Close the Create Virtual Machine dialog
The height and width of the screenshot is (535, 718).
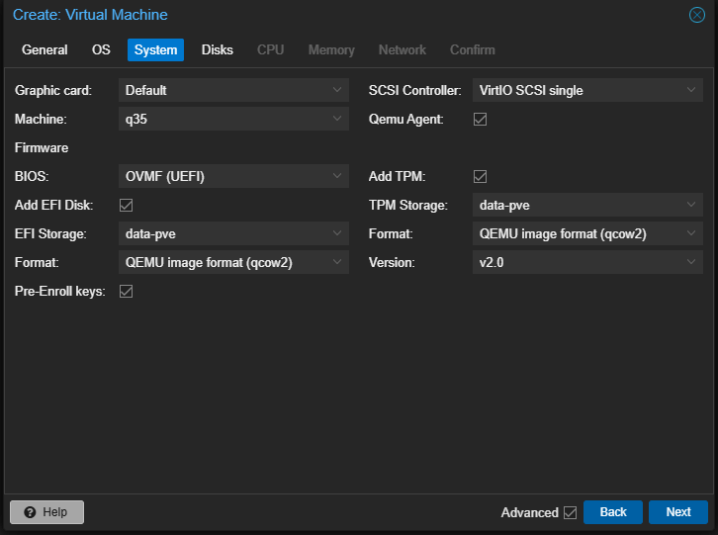pyautogui.click(x=697, y=15)
